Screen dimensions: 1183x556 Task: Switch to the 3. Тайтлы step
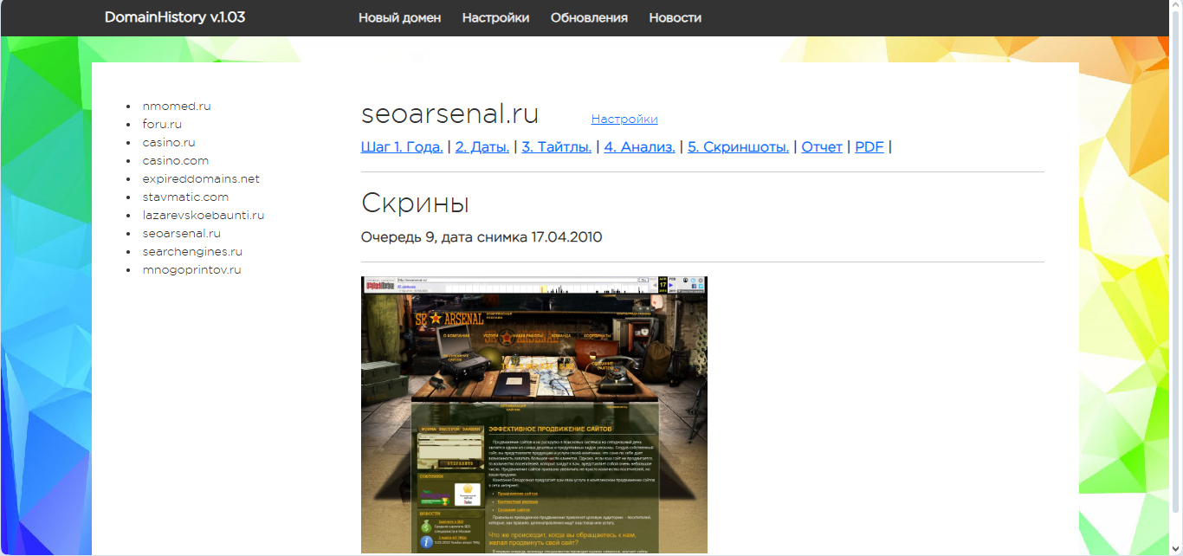click(x=556, y=147)
